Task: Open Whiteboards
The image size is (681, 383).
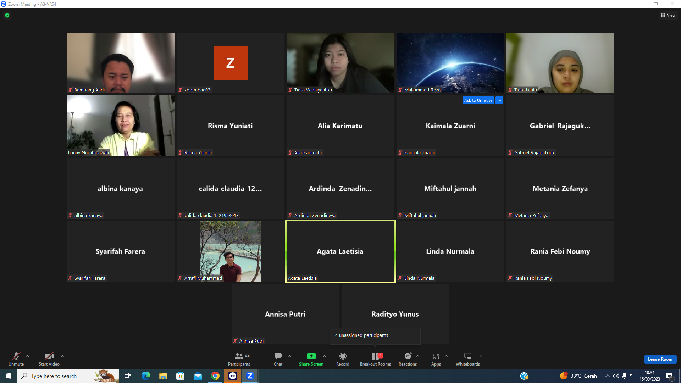Action: coord(468,359)
